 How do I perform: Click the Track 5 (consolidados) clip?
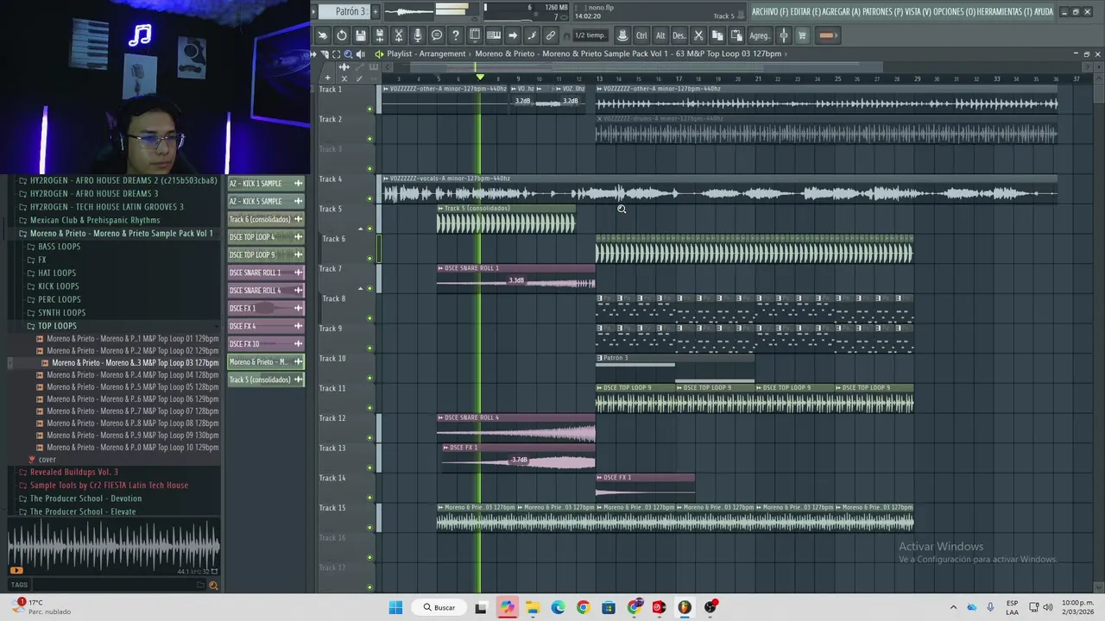click(x=506, y=220)
